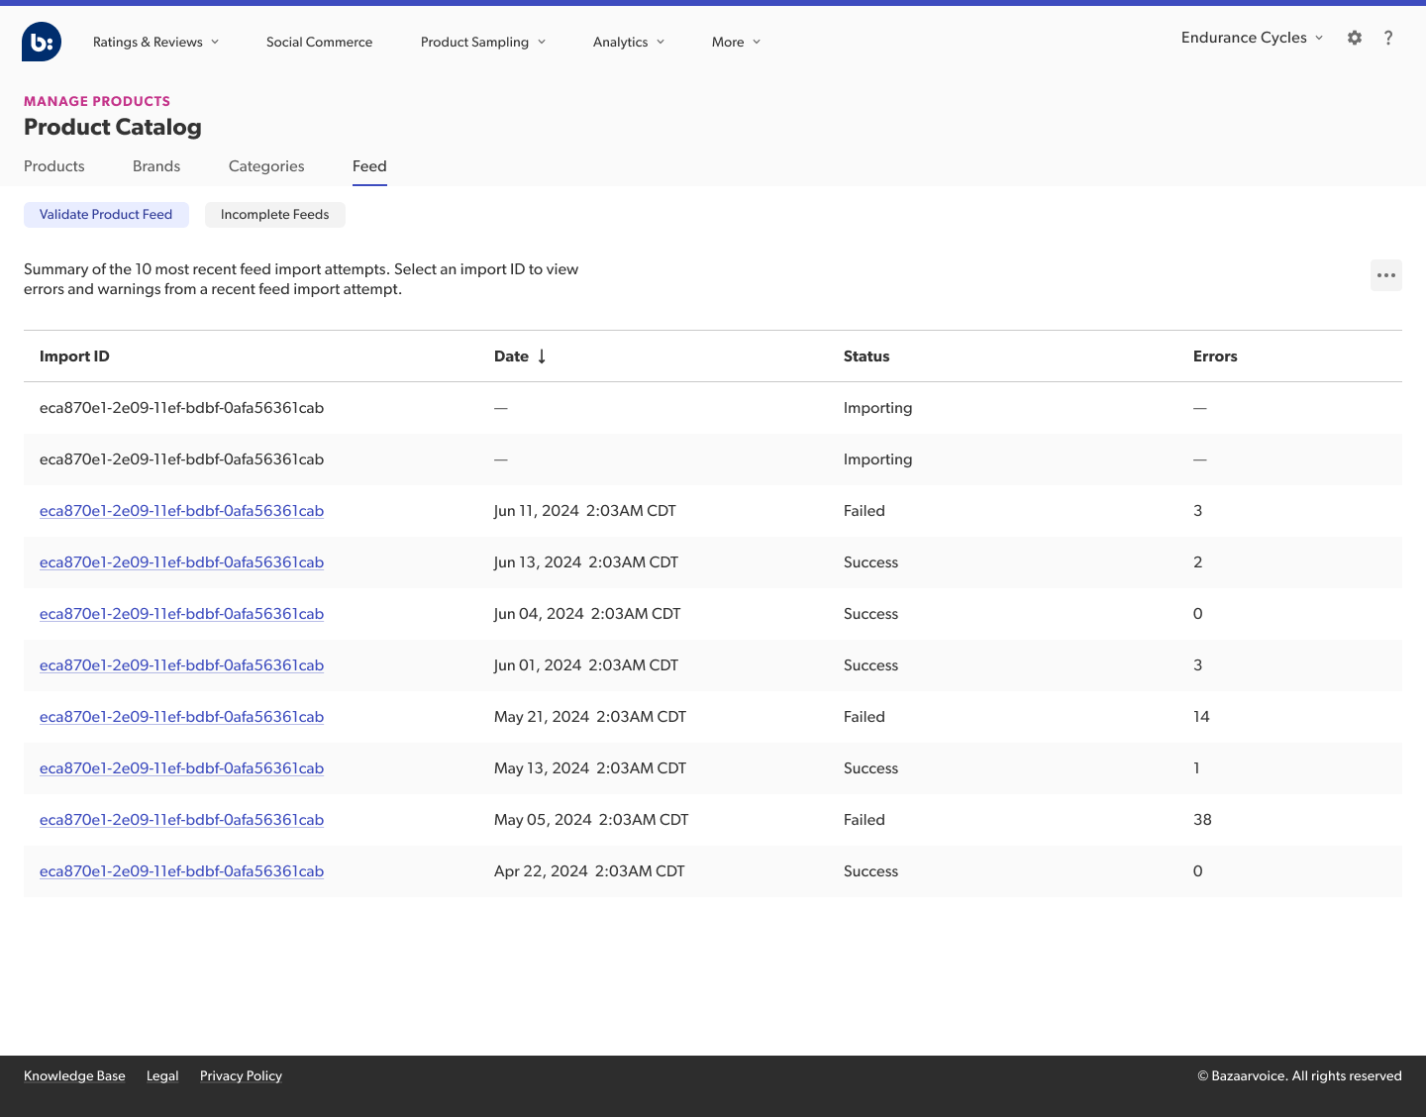Screen dimensions: 1426x1117
Task: Open the Categories tab
Action: tap(265, 166)
